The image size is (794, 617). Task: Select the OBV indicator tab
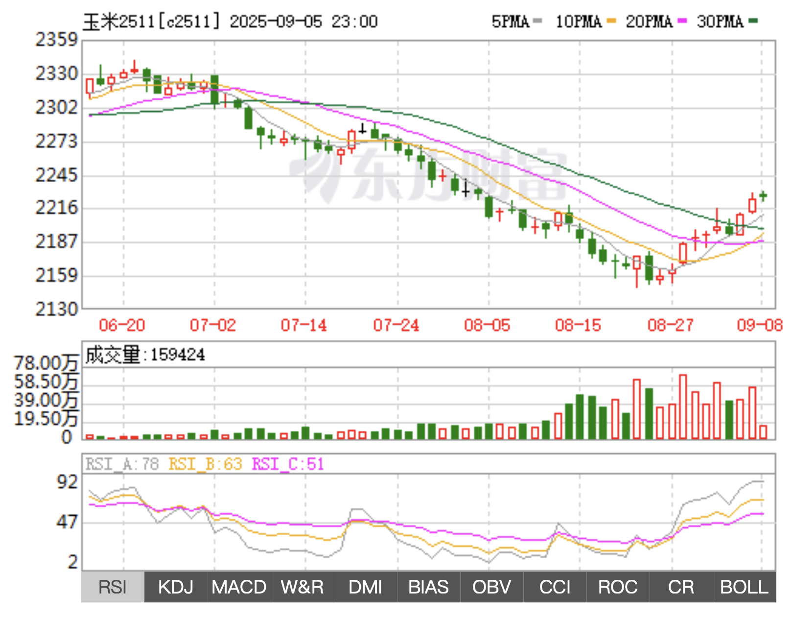click(x=491, y=587)
